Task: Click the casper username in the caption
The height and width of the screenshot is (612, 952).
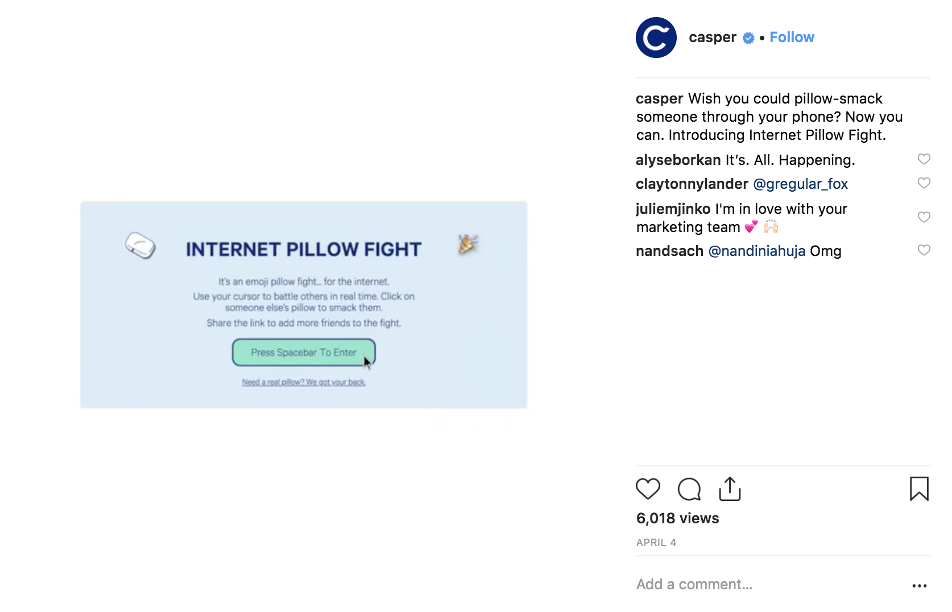Action: click(x=659, y=98)
